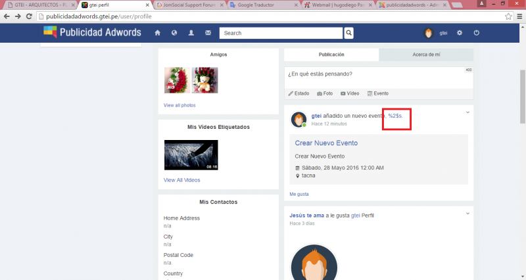Open the globe community icon

[174, 33]
